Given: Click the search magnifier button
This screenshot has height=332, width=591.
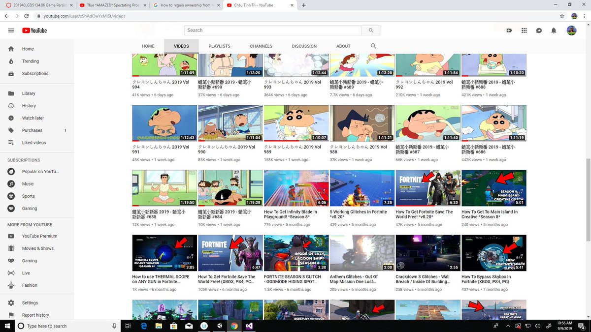Looking at the screenshot, I should pyautogui.click(x=371, y=30).
